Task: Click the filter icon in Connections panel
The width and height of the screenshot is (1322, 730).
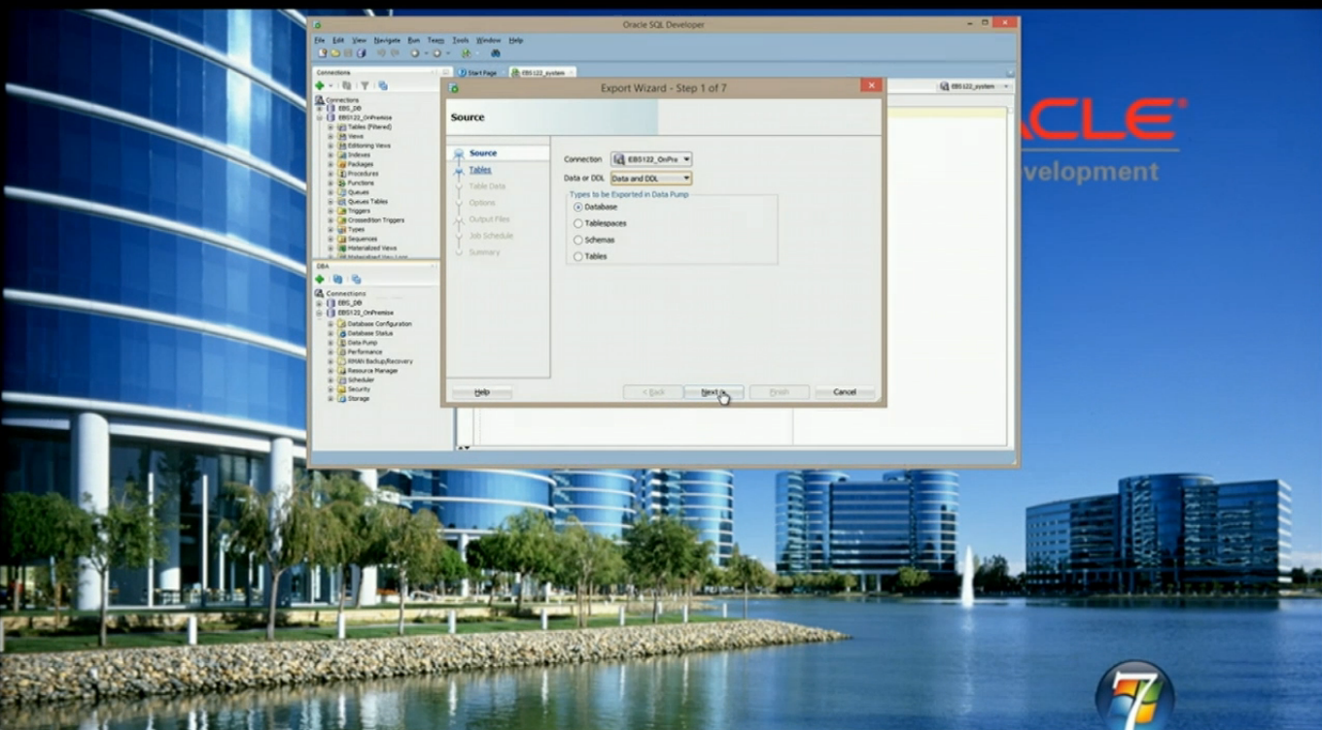Action: [x=365, y=85]
